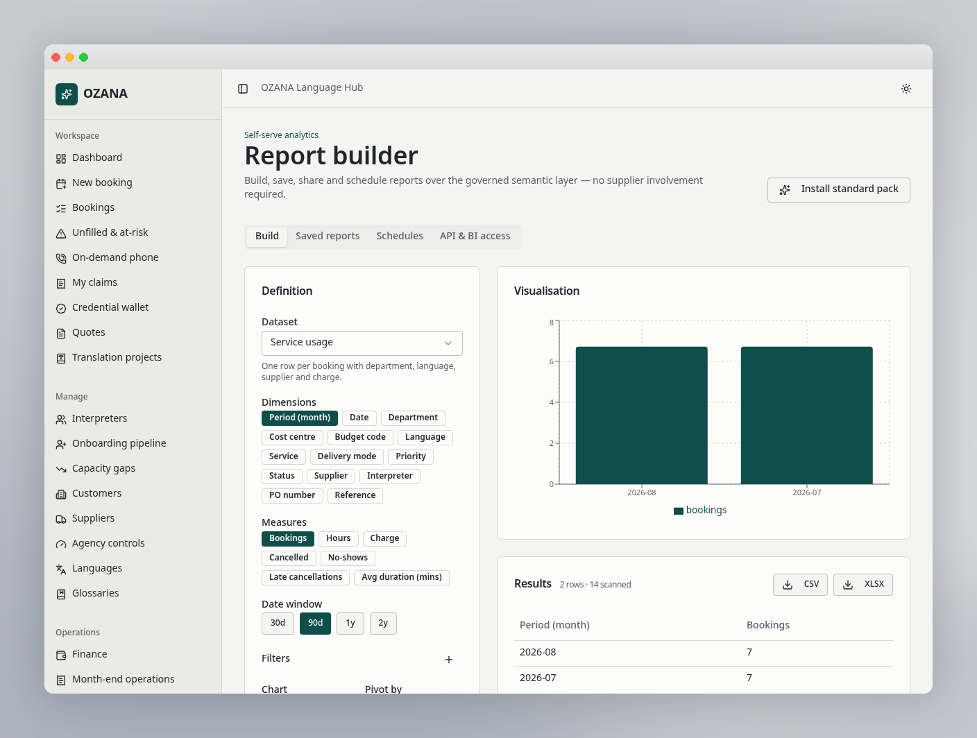The height and width of the screenshot is (738, 977).
Task: Click the New booking calendar icon
Action: point(61,183)
